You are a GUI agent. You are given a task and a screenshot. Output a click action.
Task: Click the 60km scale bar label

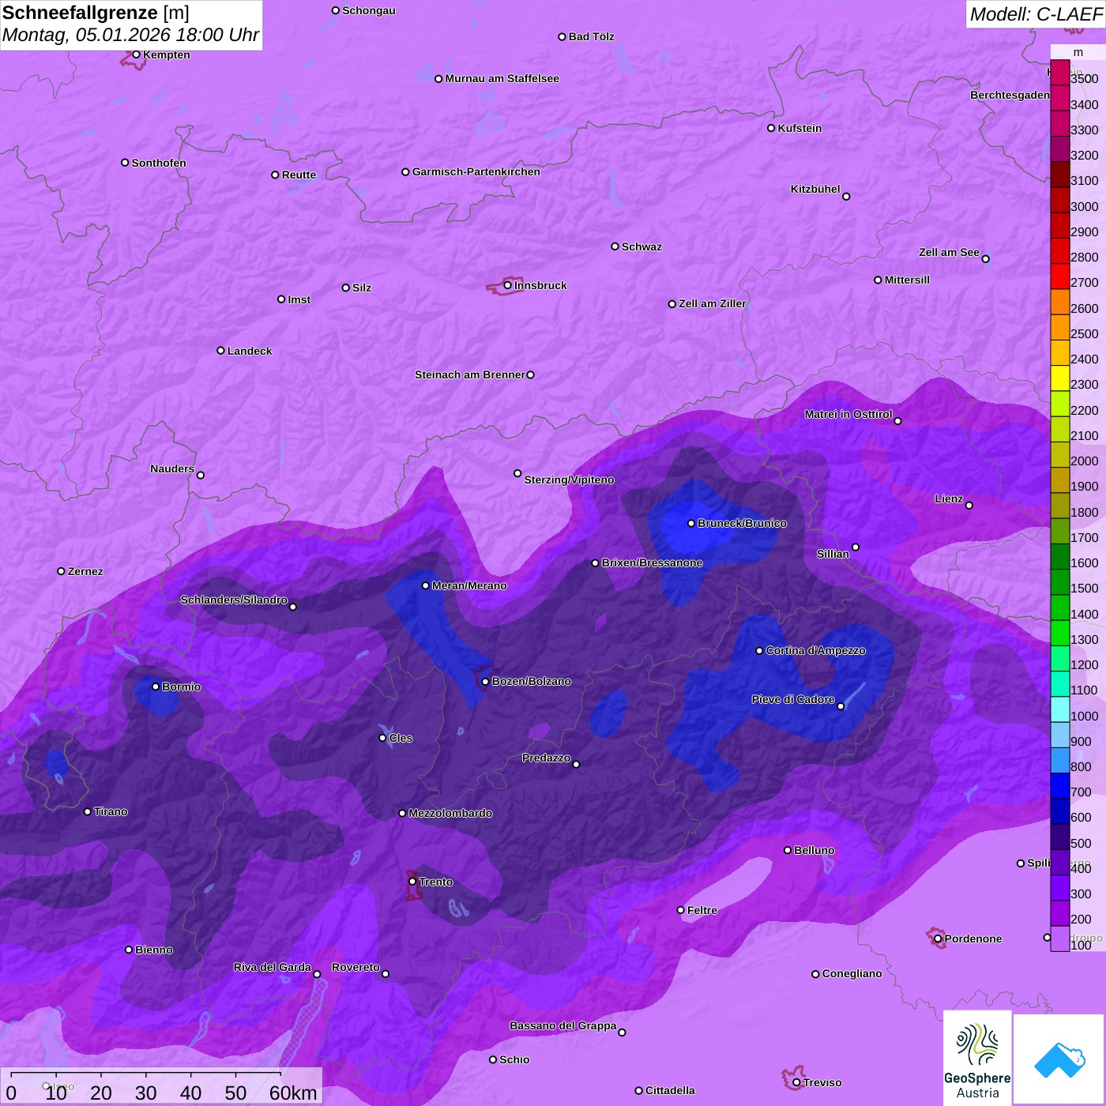[x=293, y=1093]
